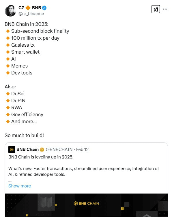
Task: Click the BNB Chain name in quoted tweet
Action: coord(28,149)
